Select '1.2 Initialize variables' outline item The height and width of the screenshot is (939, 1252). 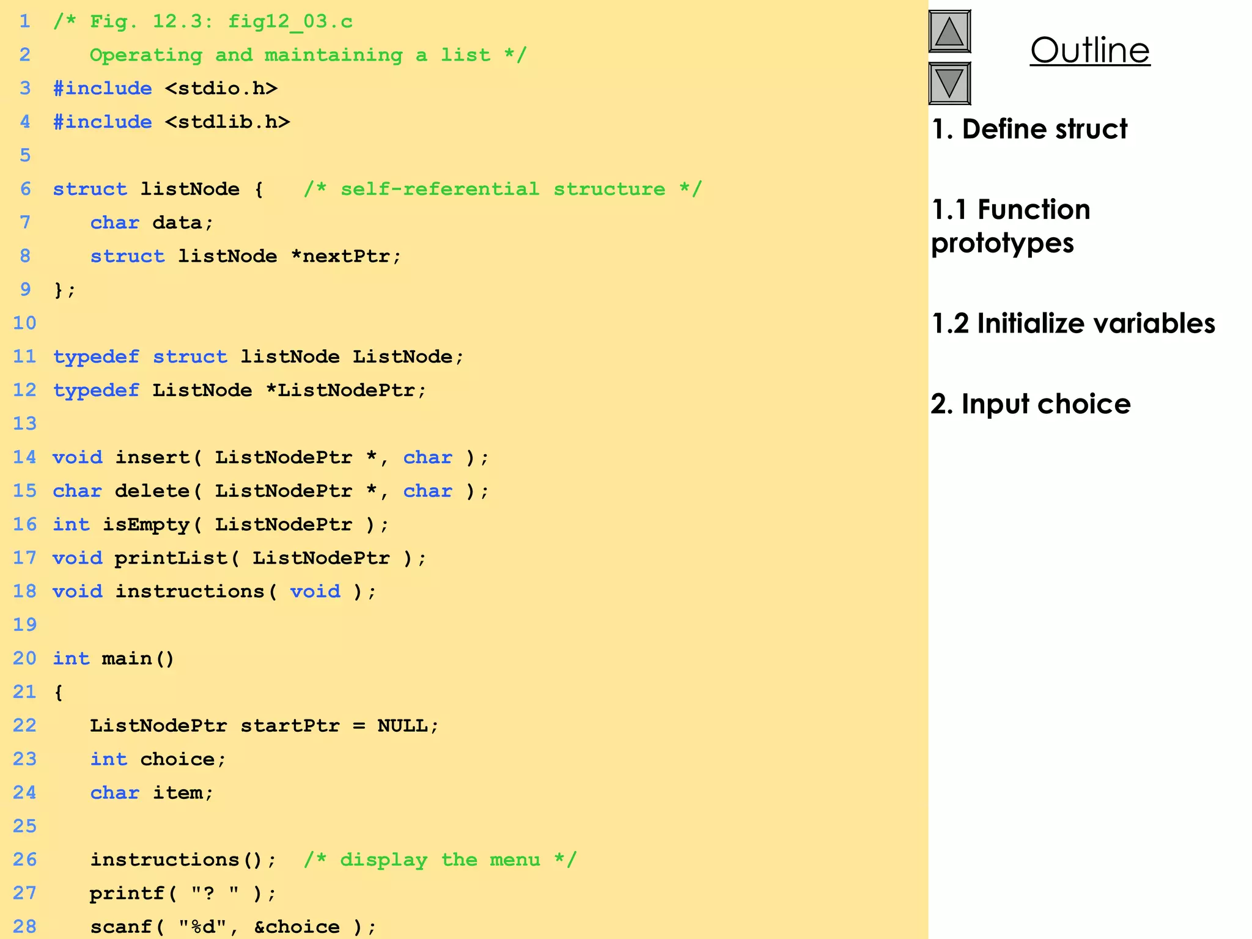pyautogui.click(x=1073, y=323)
